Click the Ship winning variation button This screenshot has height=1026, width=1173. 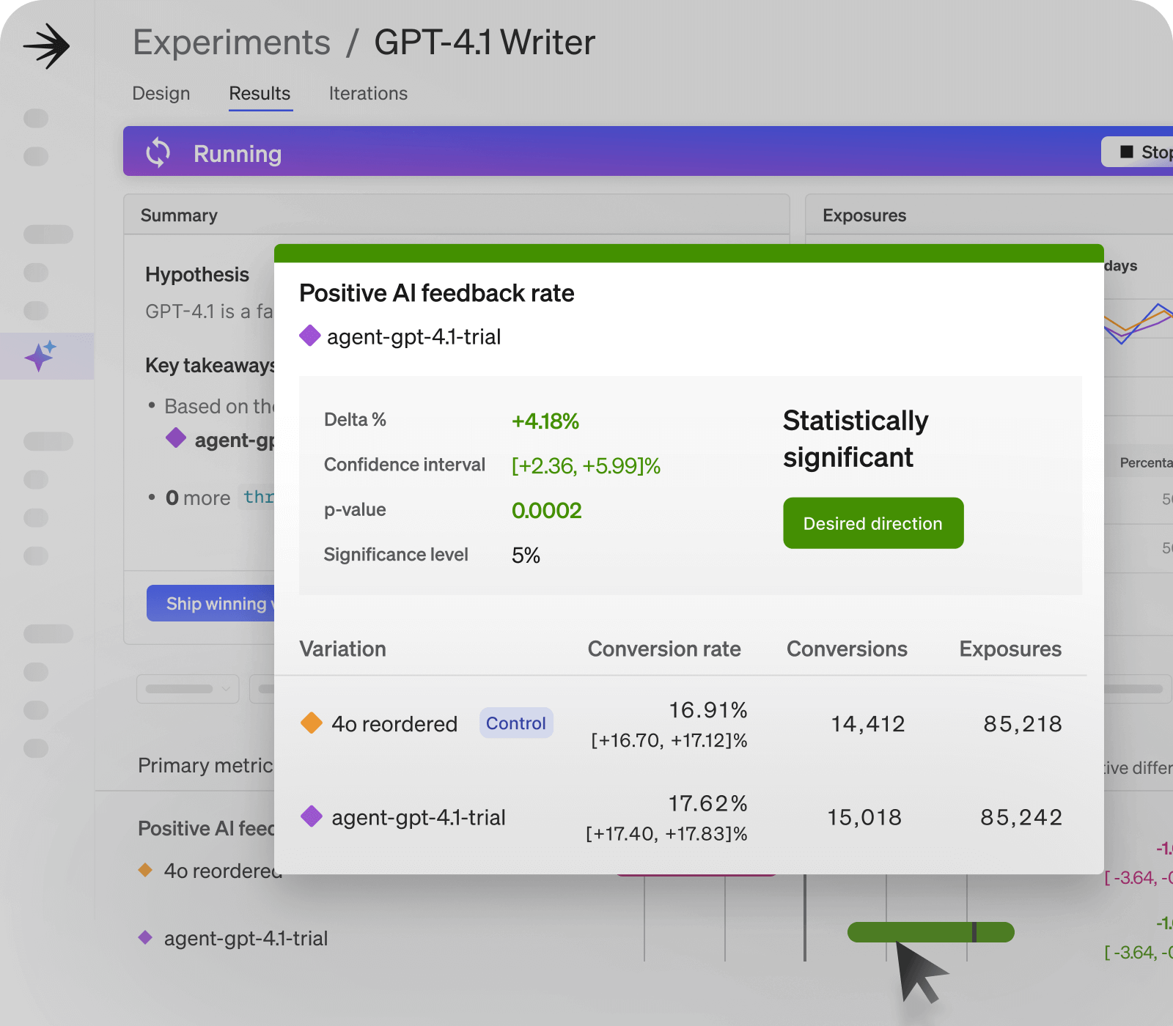(211, 603)
